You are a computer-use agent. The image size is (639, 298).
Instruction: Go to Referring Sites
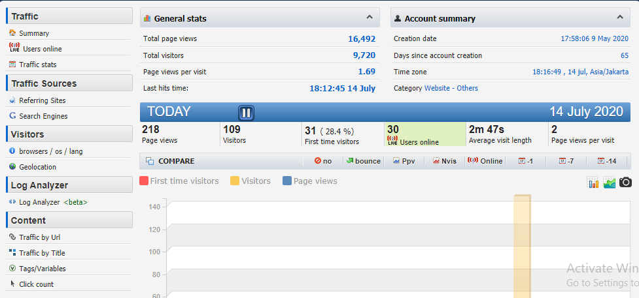coord(43,100)
